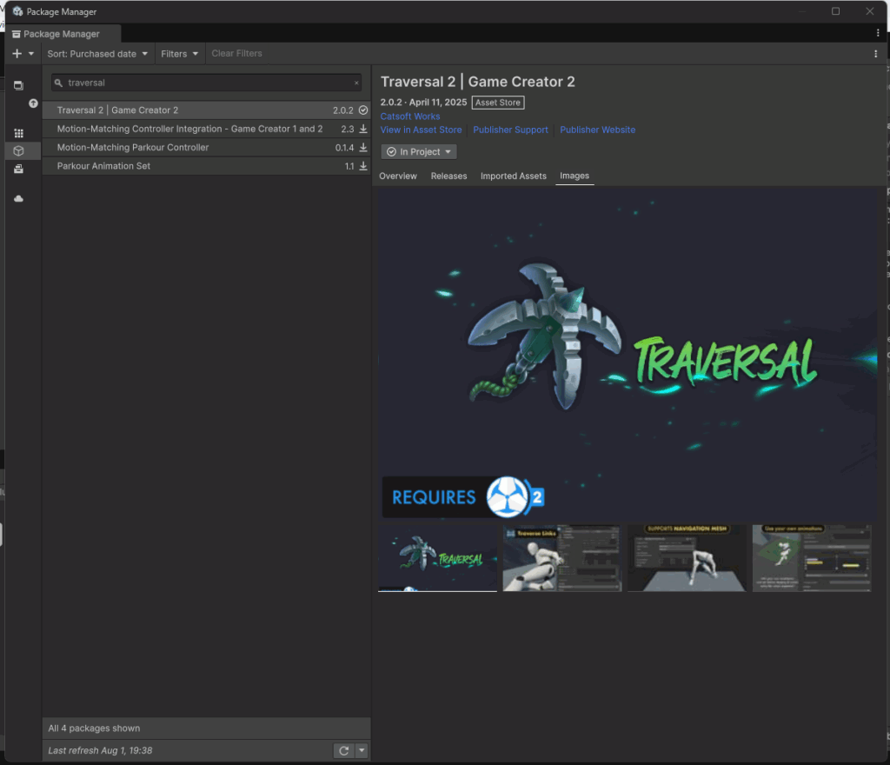Open the refresh options dropdown arrow

point(362,751)
